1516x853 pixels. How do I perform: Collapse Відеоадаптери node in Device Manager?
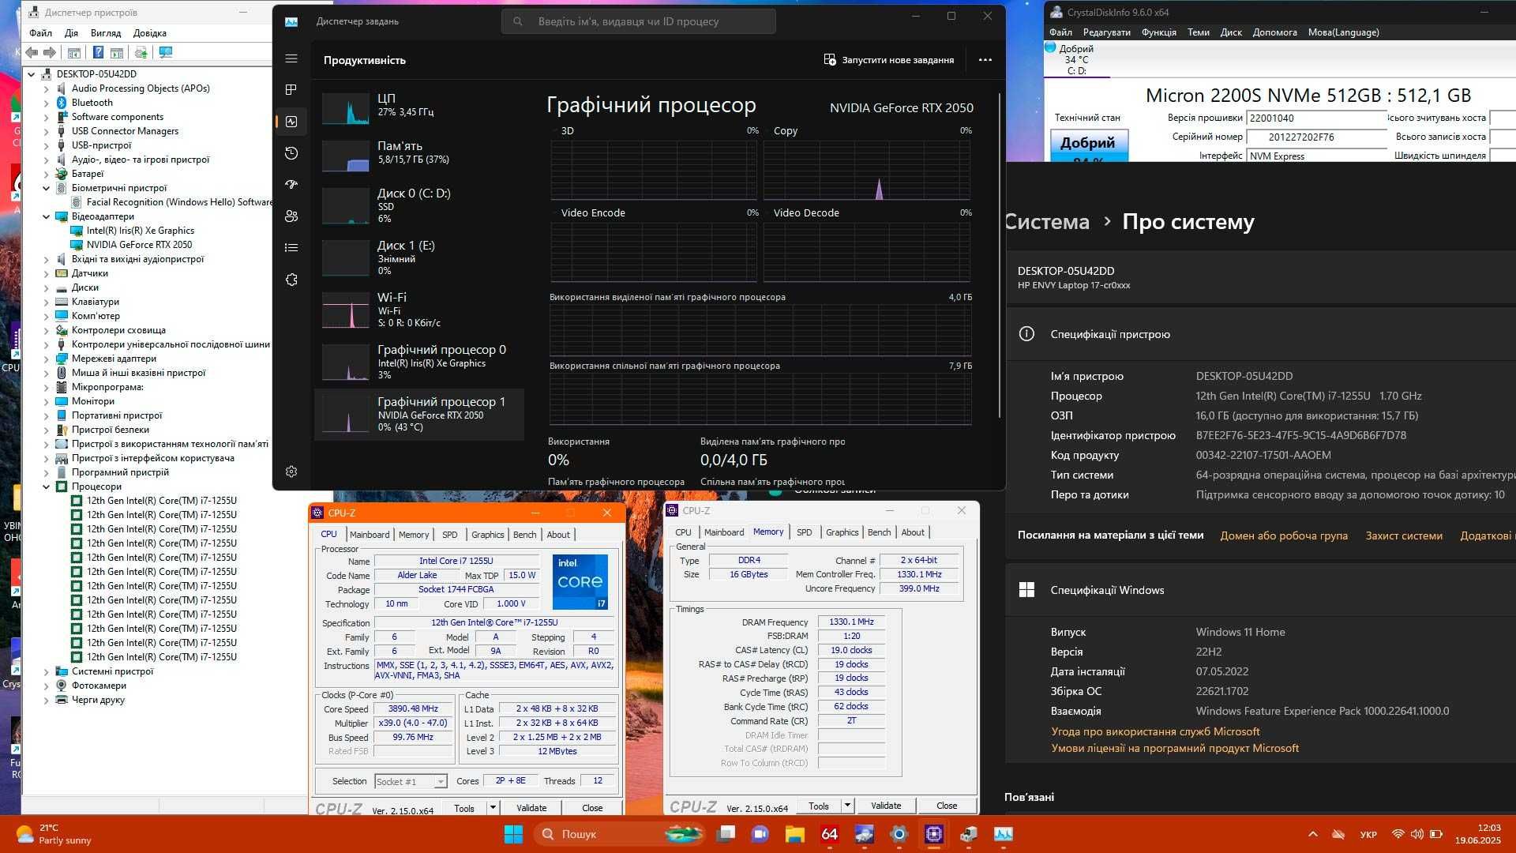pos(46,216)
